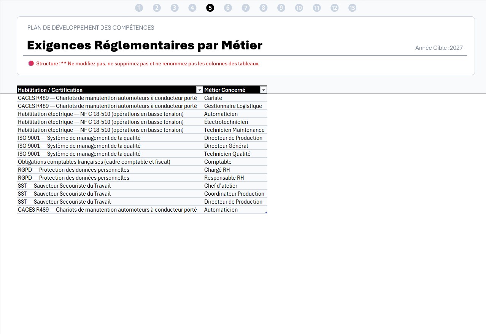Select the Gestionnaire Logistique cell
The width and height of the screenshot is (486, 334).
pyautogui.click(x=235, y=106)
